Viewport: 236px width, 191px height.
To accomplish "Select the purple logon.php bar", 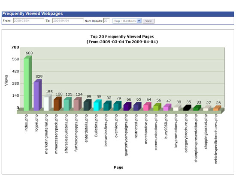I will pyautogui.click(x=38, y=95).
